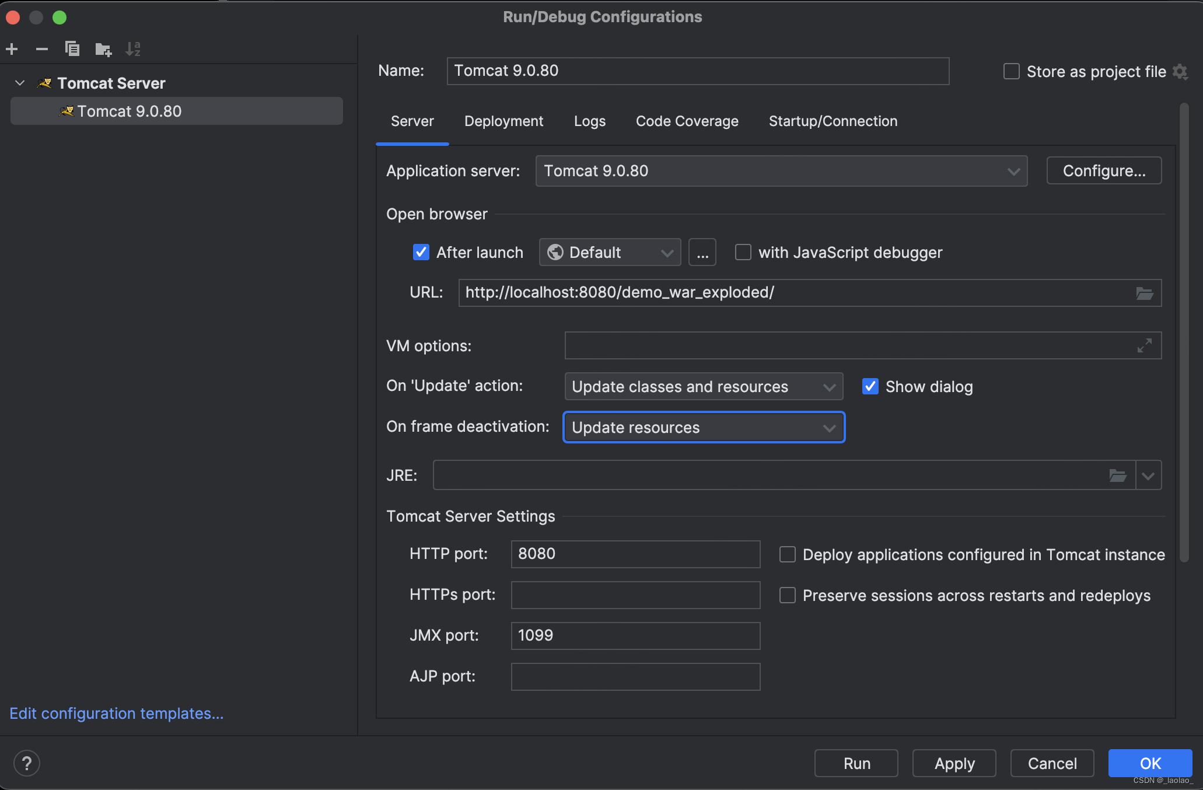Click the HTTPs port field
Screen dimensions: 1203x790
click(635, 595)
